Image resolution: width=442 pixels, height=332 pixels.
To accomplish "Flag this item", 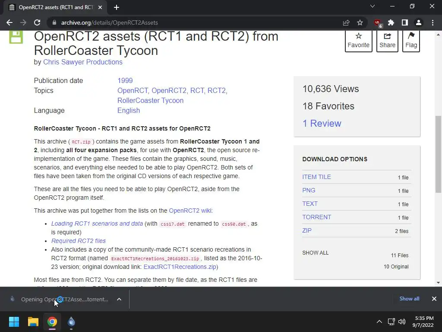I will click(x=411, y=41).
